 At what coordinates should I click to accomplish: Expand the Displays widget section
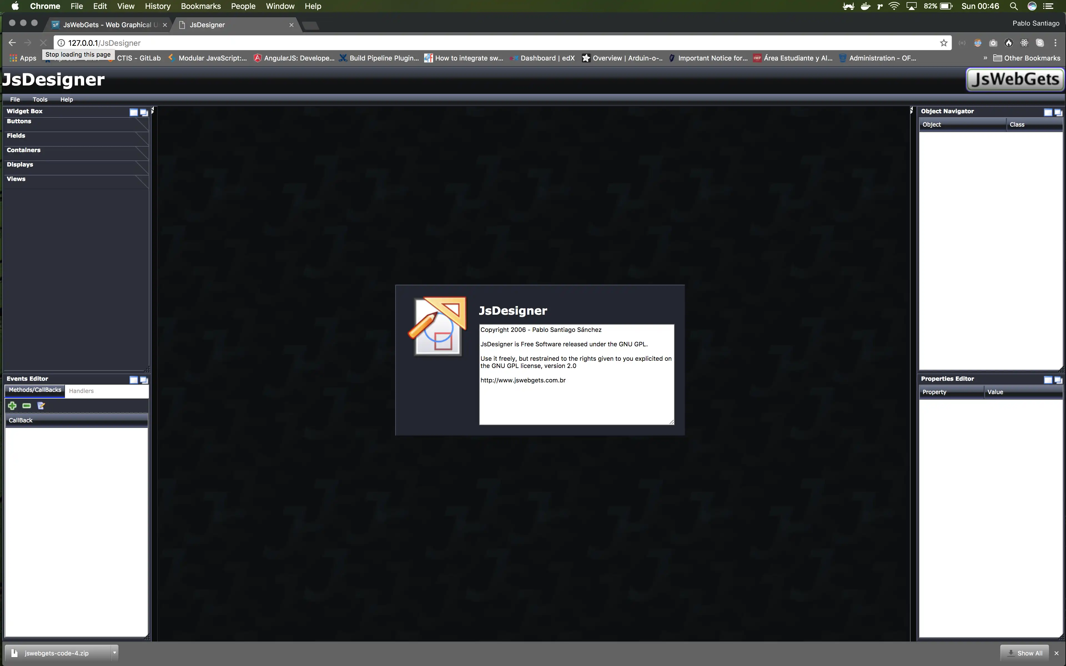pos(76,168)
